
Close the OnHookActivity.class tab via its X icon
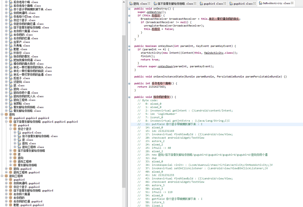click(x=292, y=3)
